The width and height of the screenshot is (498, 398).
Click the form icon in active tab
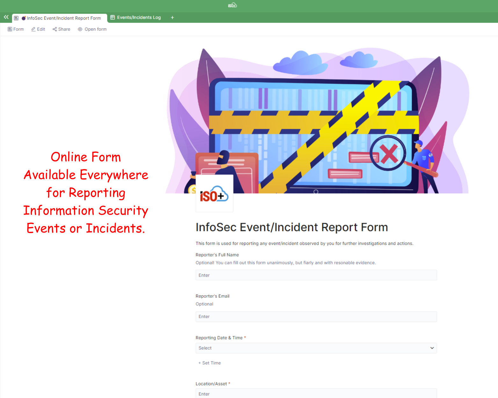click(16, 18)
